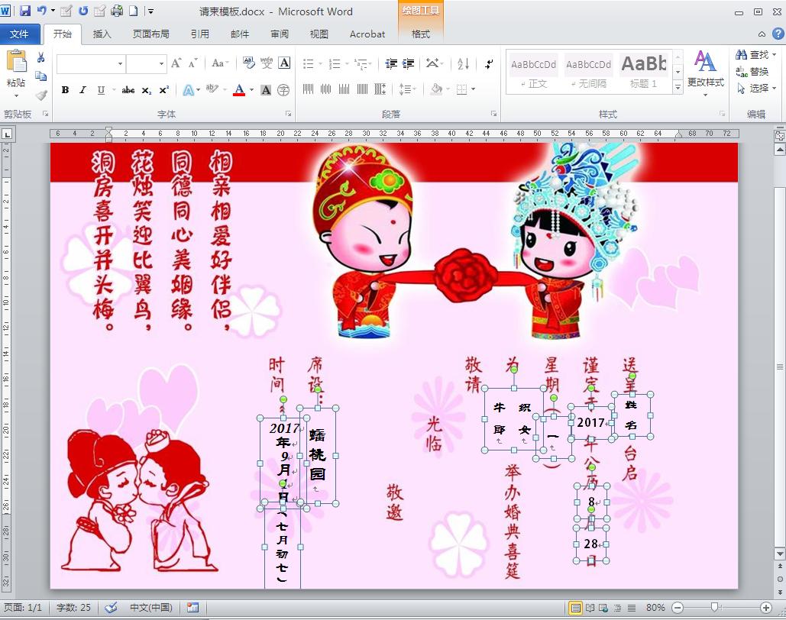Click the Save icon in the quick access toolbar
Screen dimensions: 786x620
(x=24, y=11)
